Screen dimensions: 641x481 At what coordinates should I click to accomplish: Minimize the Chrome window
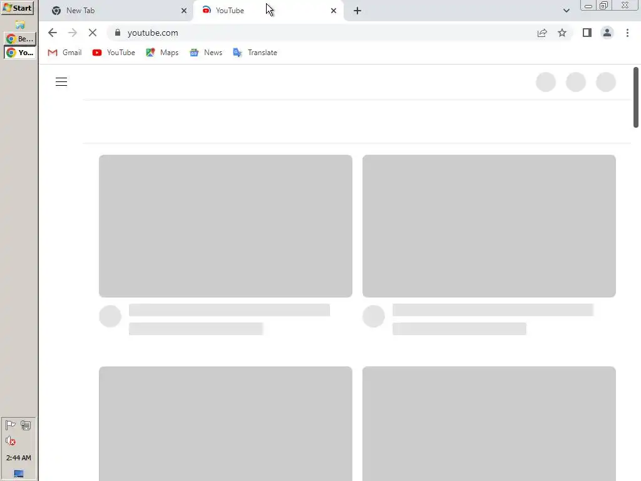(588, 6)
